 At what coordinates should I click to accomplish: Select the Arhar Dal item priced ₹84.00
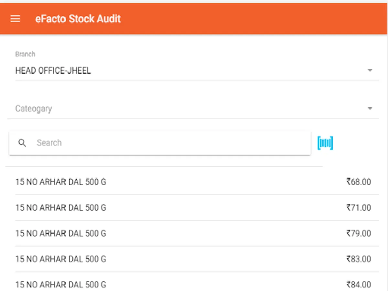[61, 285]
